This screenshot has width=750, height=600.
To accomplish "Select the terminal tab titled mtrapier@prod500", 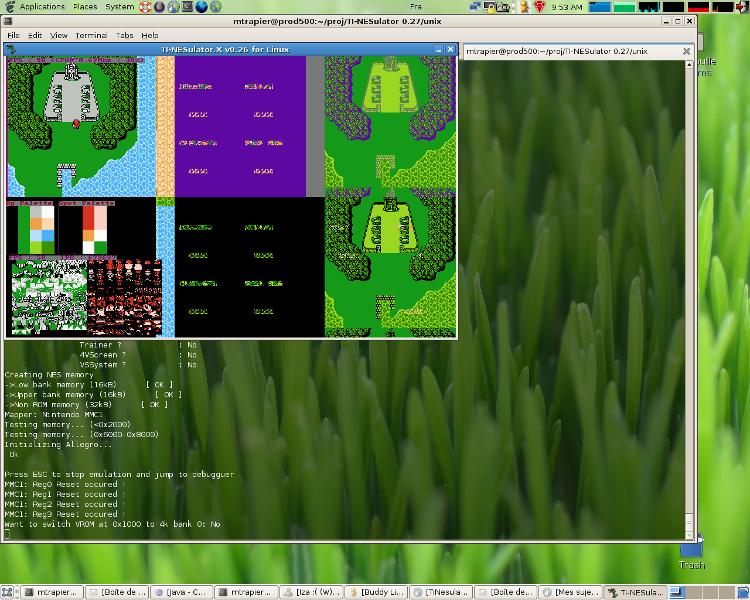I will [x=578, y=52].
